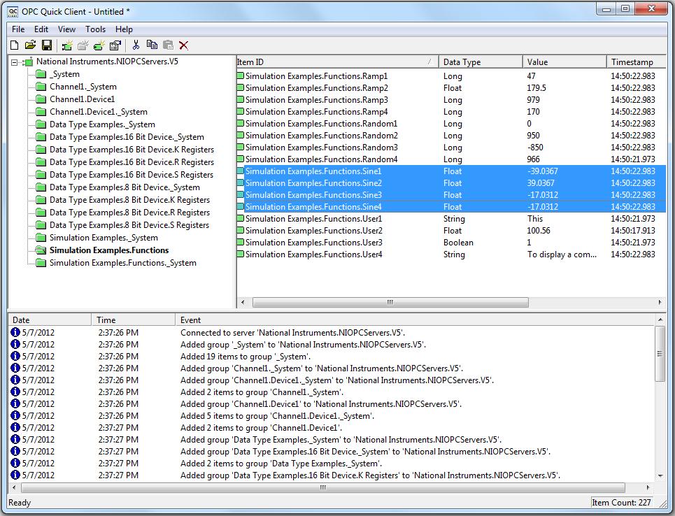The height and width of the screenshot is (516, 675).
Task: Select the Channel1.Device1 group in the tree
Action: 82,99
